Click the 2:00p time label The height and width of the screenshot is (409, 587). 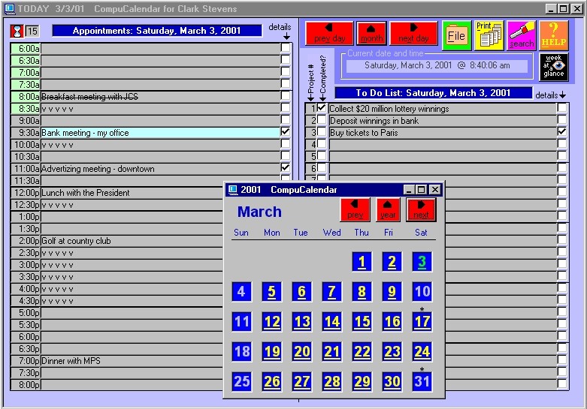(26, 240)
